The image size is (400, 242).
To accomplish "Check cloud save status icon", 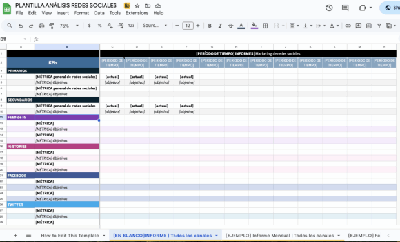I will click(x=158, y=6).
